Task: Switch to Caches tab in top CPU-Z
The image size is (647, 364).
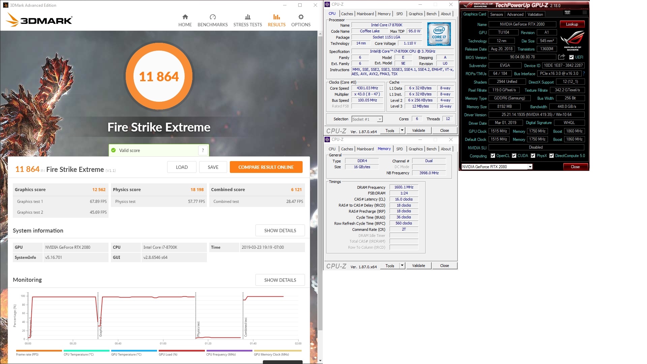Action: (x=347, y=14)
